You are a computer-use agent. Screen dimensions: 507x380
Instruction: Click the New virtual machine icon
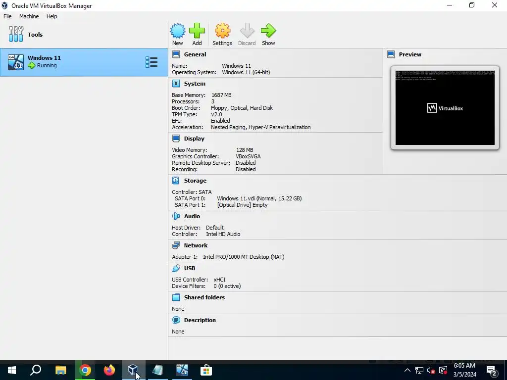(178, 31)
